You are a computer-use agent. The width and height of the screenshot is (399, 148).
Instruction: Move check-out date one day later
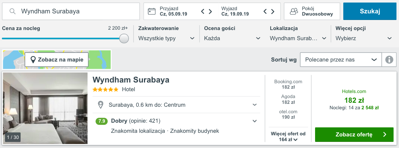272,11
